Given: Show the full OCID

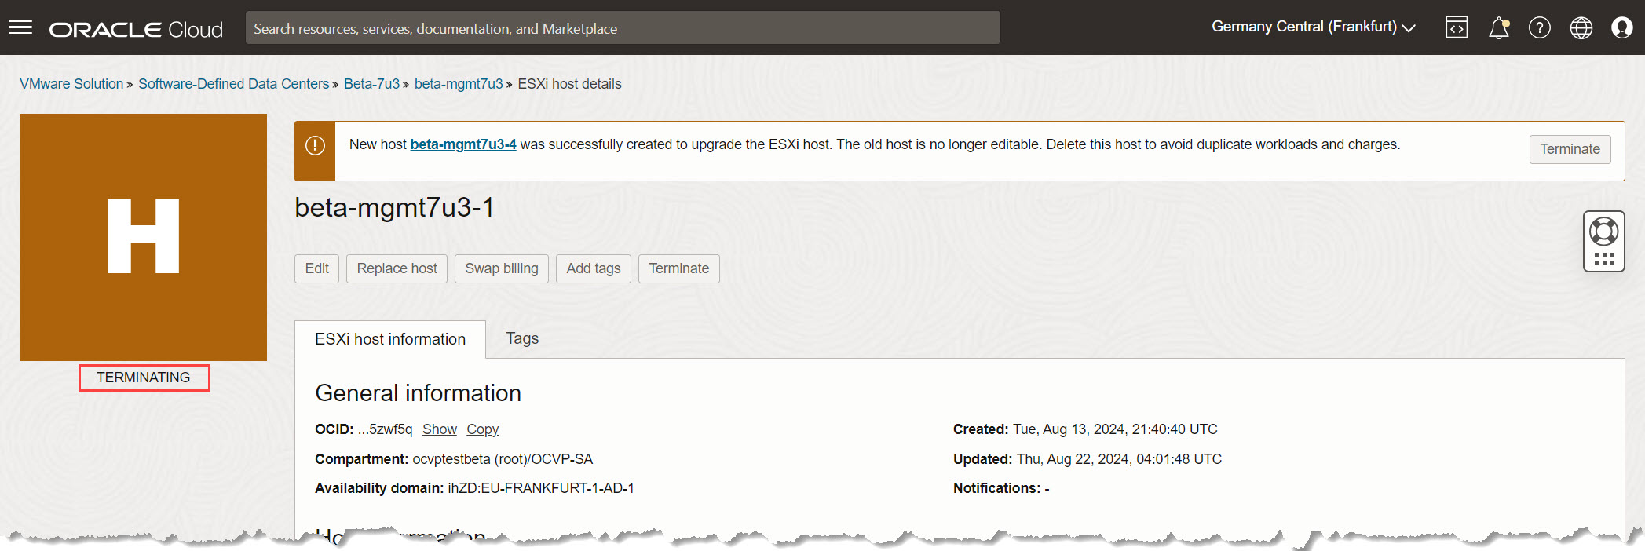Looking at the screenshot, I should 439,429.
